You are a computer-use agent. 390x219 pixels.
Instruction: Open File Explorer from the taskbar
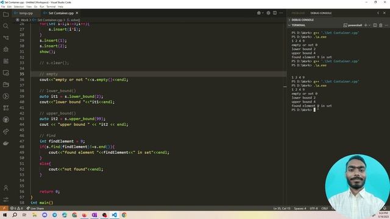[35, 215]
